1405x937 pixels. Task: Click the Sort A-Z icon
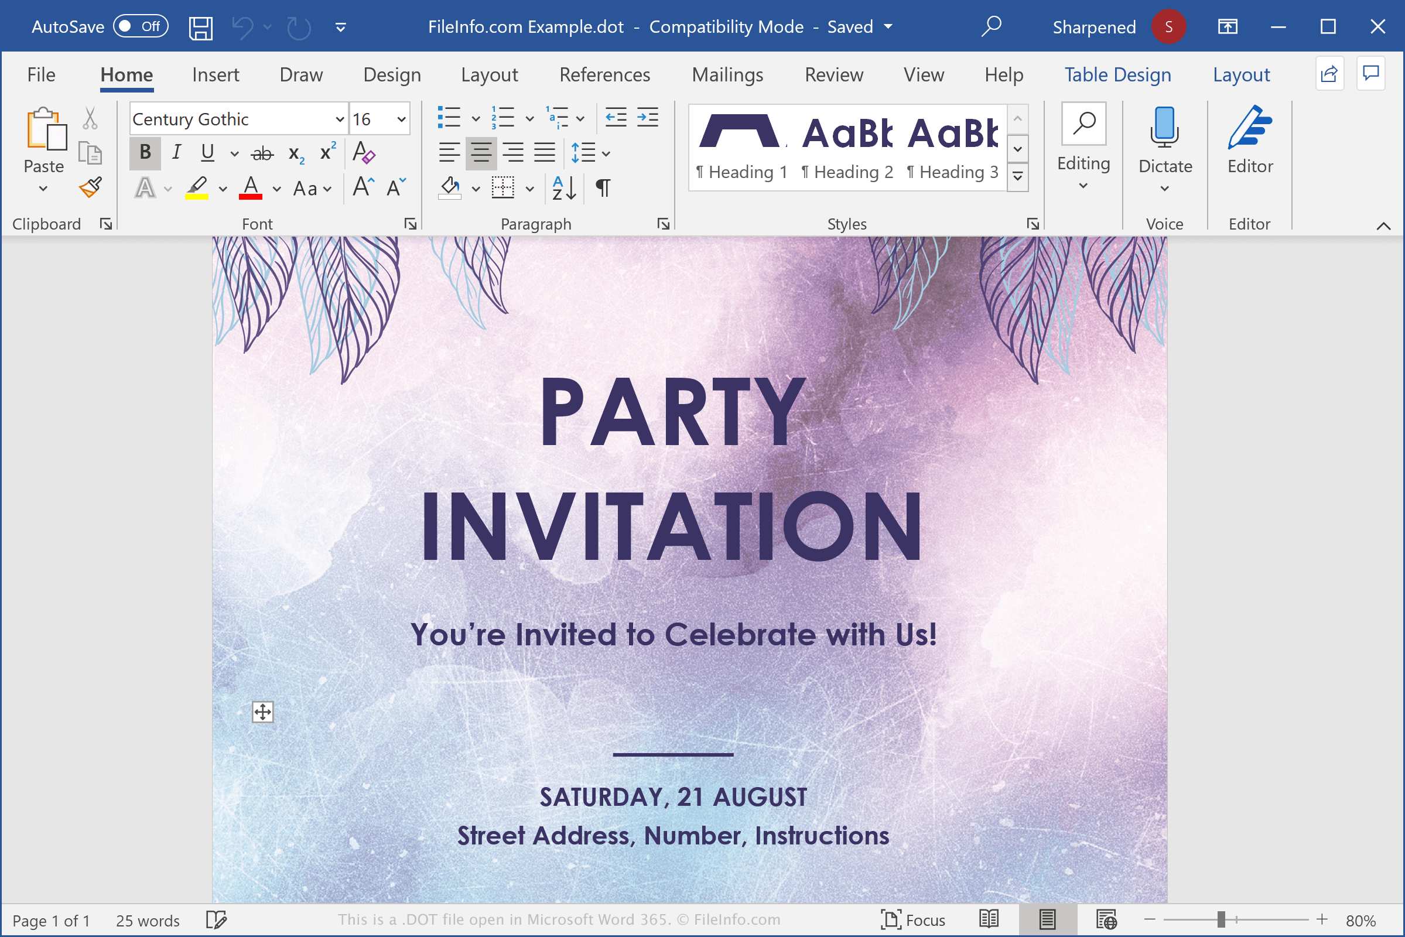(563, 188)
